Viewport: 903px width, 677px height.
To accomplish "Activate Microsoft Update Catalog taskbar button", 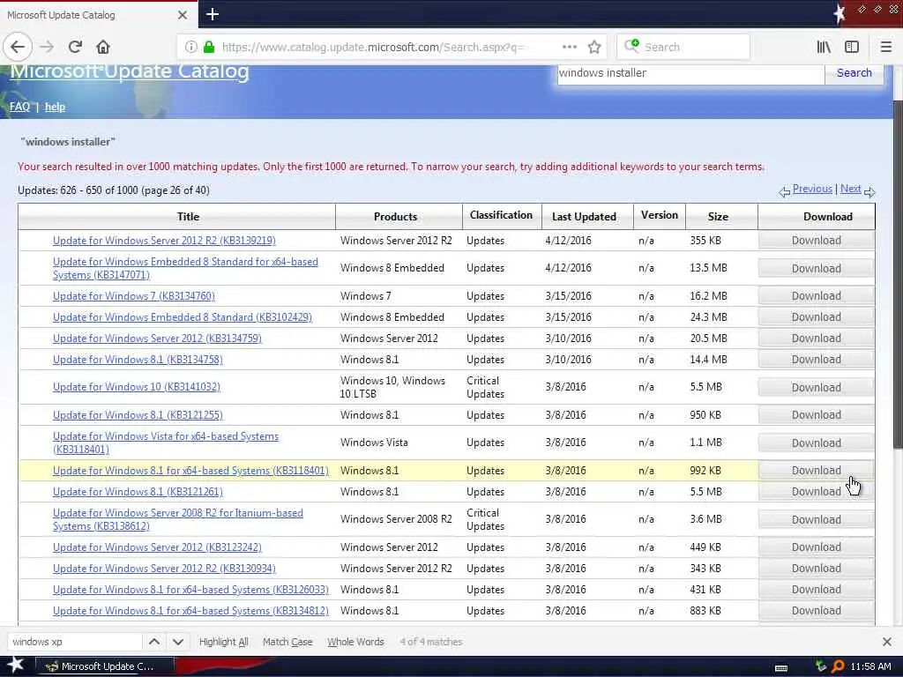I will [107, 666].
